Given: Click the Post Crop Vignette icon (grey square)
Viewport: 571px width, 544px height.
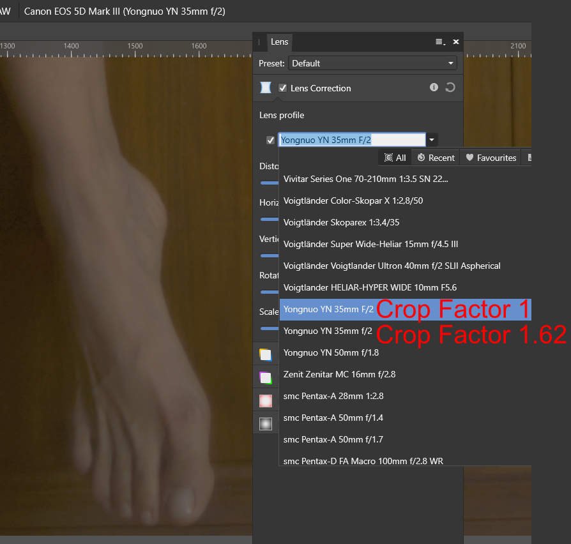Looking at the screenshot, I should 266,424.
